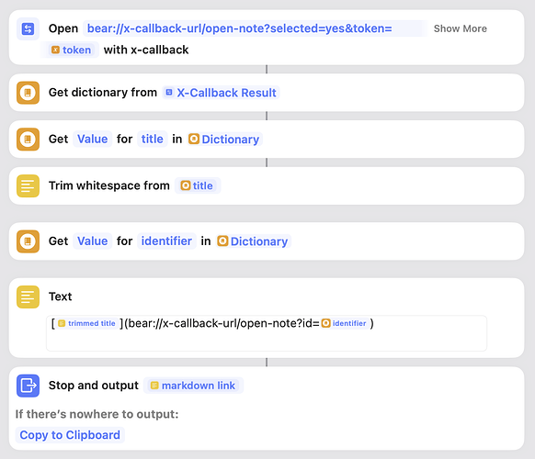Open Value dropdown in the title row

click(93, 139)
